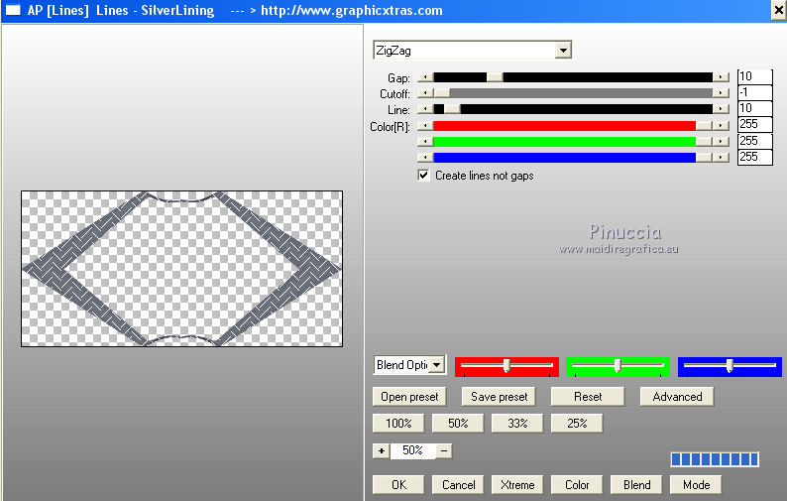Click the title bar window icon
The width and height of the screenshot is (787, 501).
point(13,10)
